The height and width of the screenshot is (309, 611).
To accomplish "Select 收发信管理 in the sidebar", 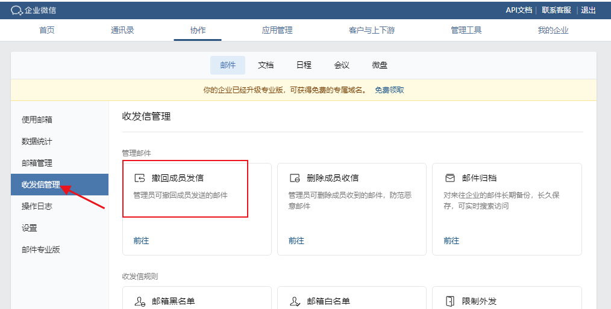I will [60, 185].
